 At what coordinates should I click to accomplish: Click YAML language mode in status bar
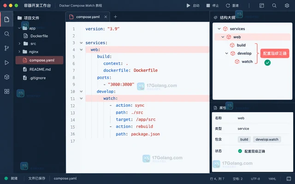click(x=272, y=179)
